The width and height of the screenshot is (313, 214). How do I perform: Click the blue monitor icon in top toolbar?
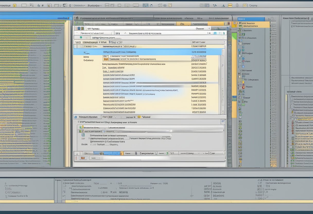click(x=145, y=5)
